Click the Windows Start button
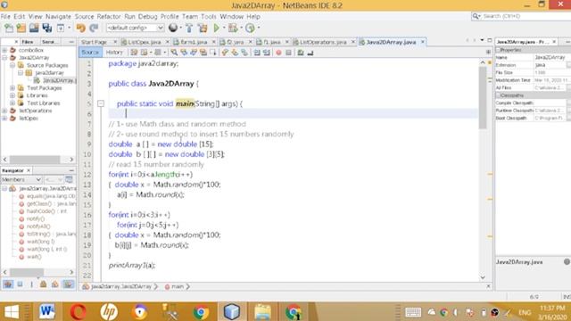The image size is (571, 321). [12, 312]
